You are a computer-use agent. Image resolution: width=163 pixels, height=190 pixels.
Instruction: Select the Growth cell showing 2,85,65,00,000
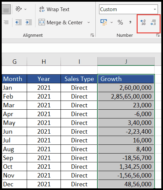point(126,97)
